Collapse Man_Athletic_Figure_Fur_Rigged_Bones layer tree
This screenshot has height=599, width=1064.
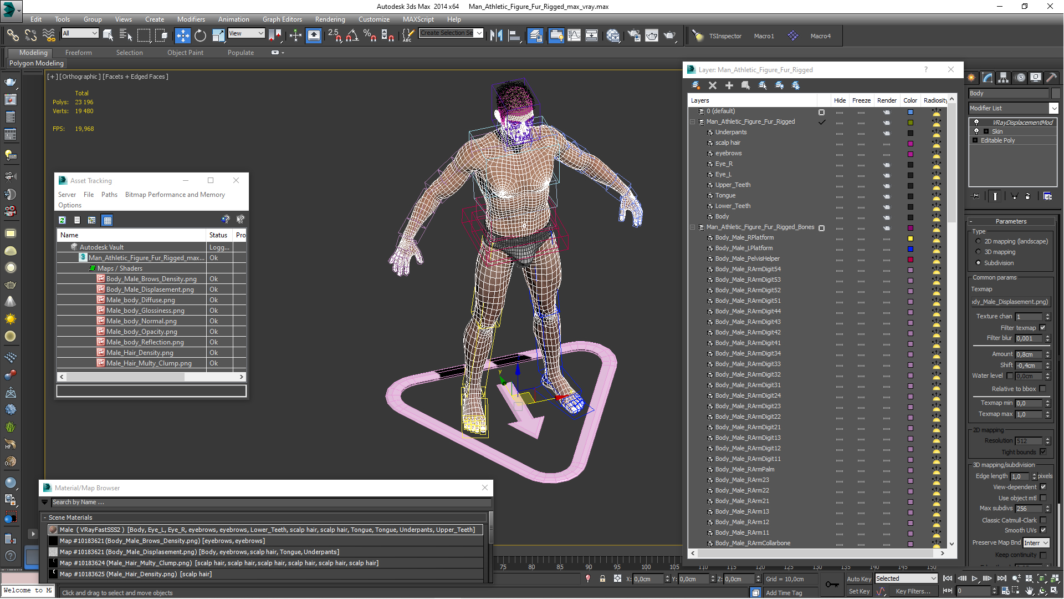[x=692, y=227]
